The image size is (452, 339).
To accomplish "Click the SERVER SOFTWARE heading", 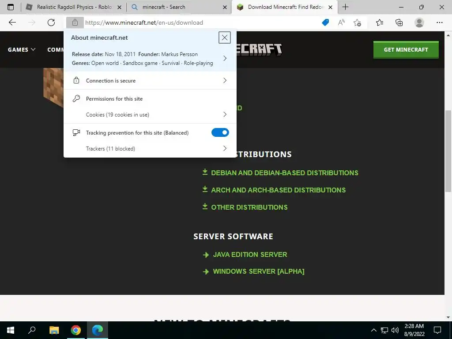I will [233, 237].
